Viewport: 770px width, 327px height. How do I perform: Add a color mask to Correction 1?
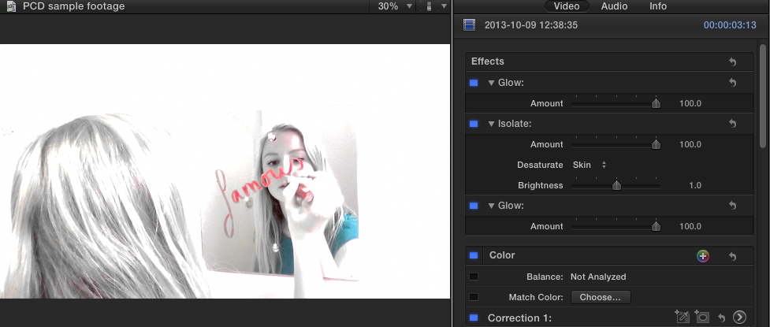[682, 318]
